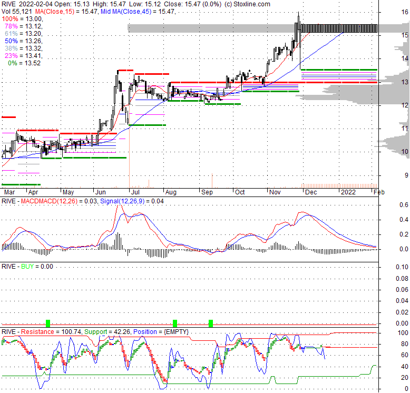
Task: Click the Position = {EMPTY} label
Action: click(161, 331)
